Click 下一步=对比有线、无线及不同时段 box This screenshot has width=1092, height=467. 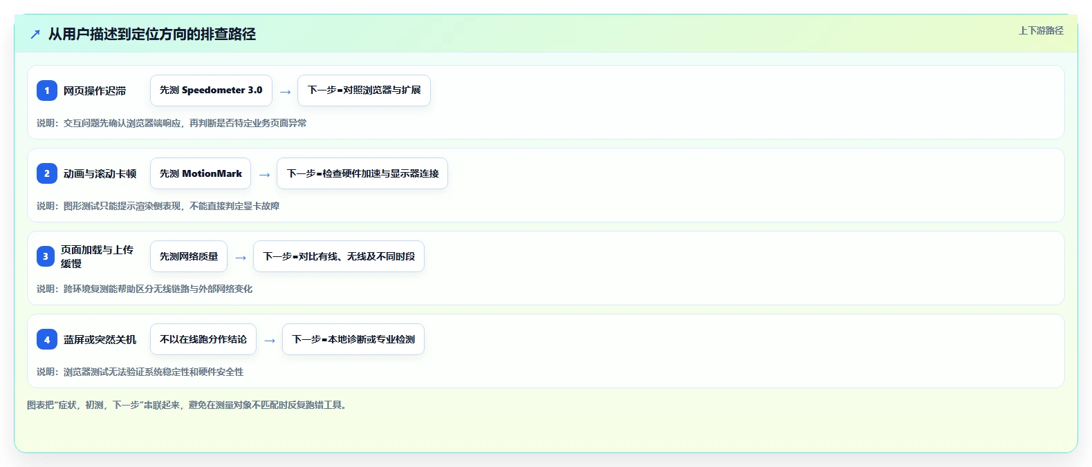click(x=339, y=256)
